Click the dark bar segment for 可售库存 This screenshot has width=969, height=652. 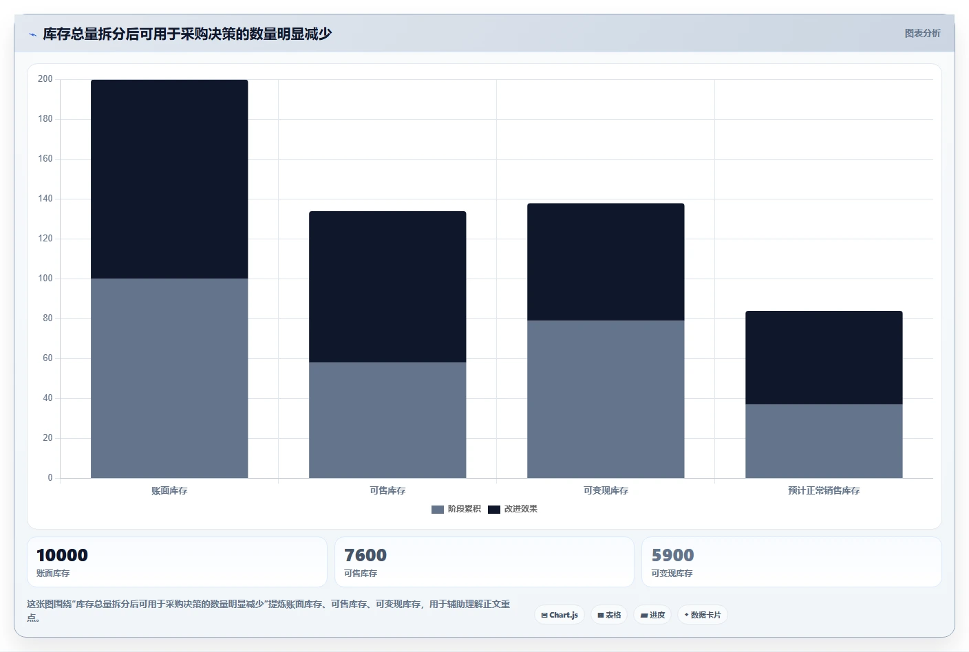(387, 287)
